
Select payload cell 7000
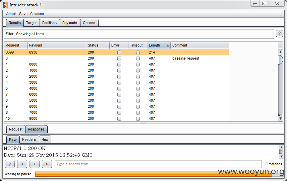[x=33, y=113]
